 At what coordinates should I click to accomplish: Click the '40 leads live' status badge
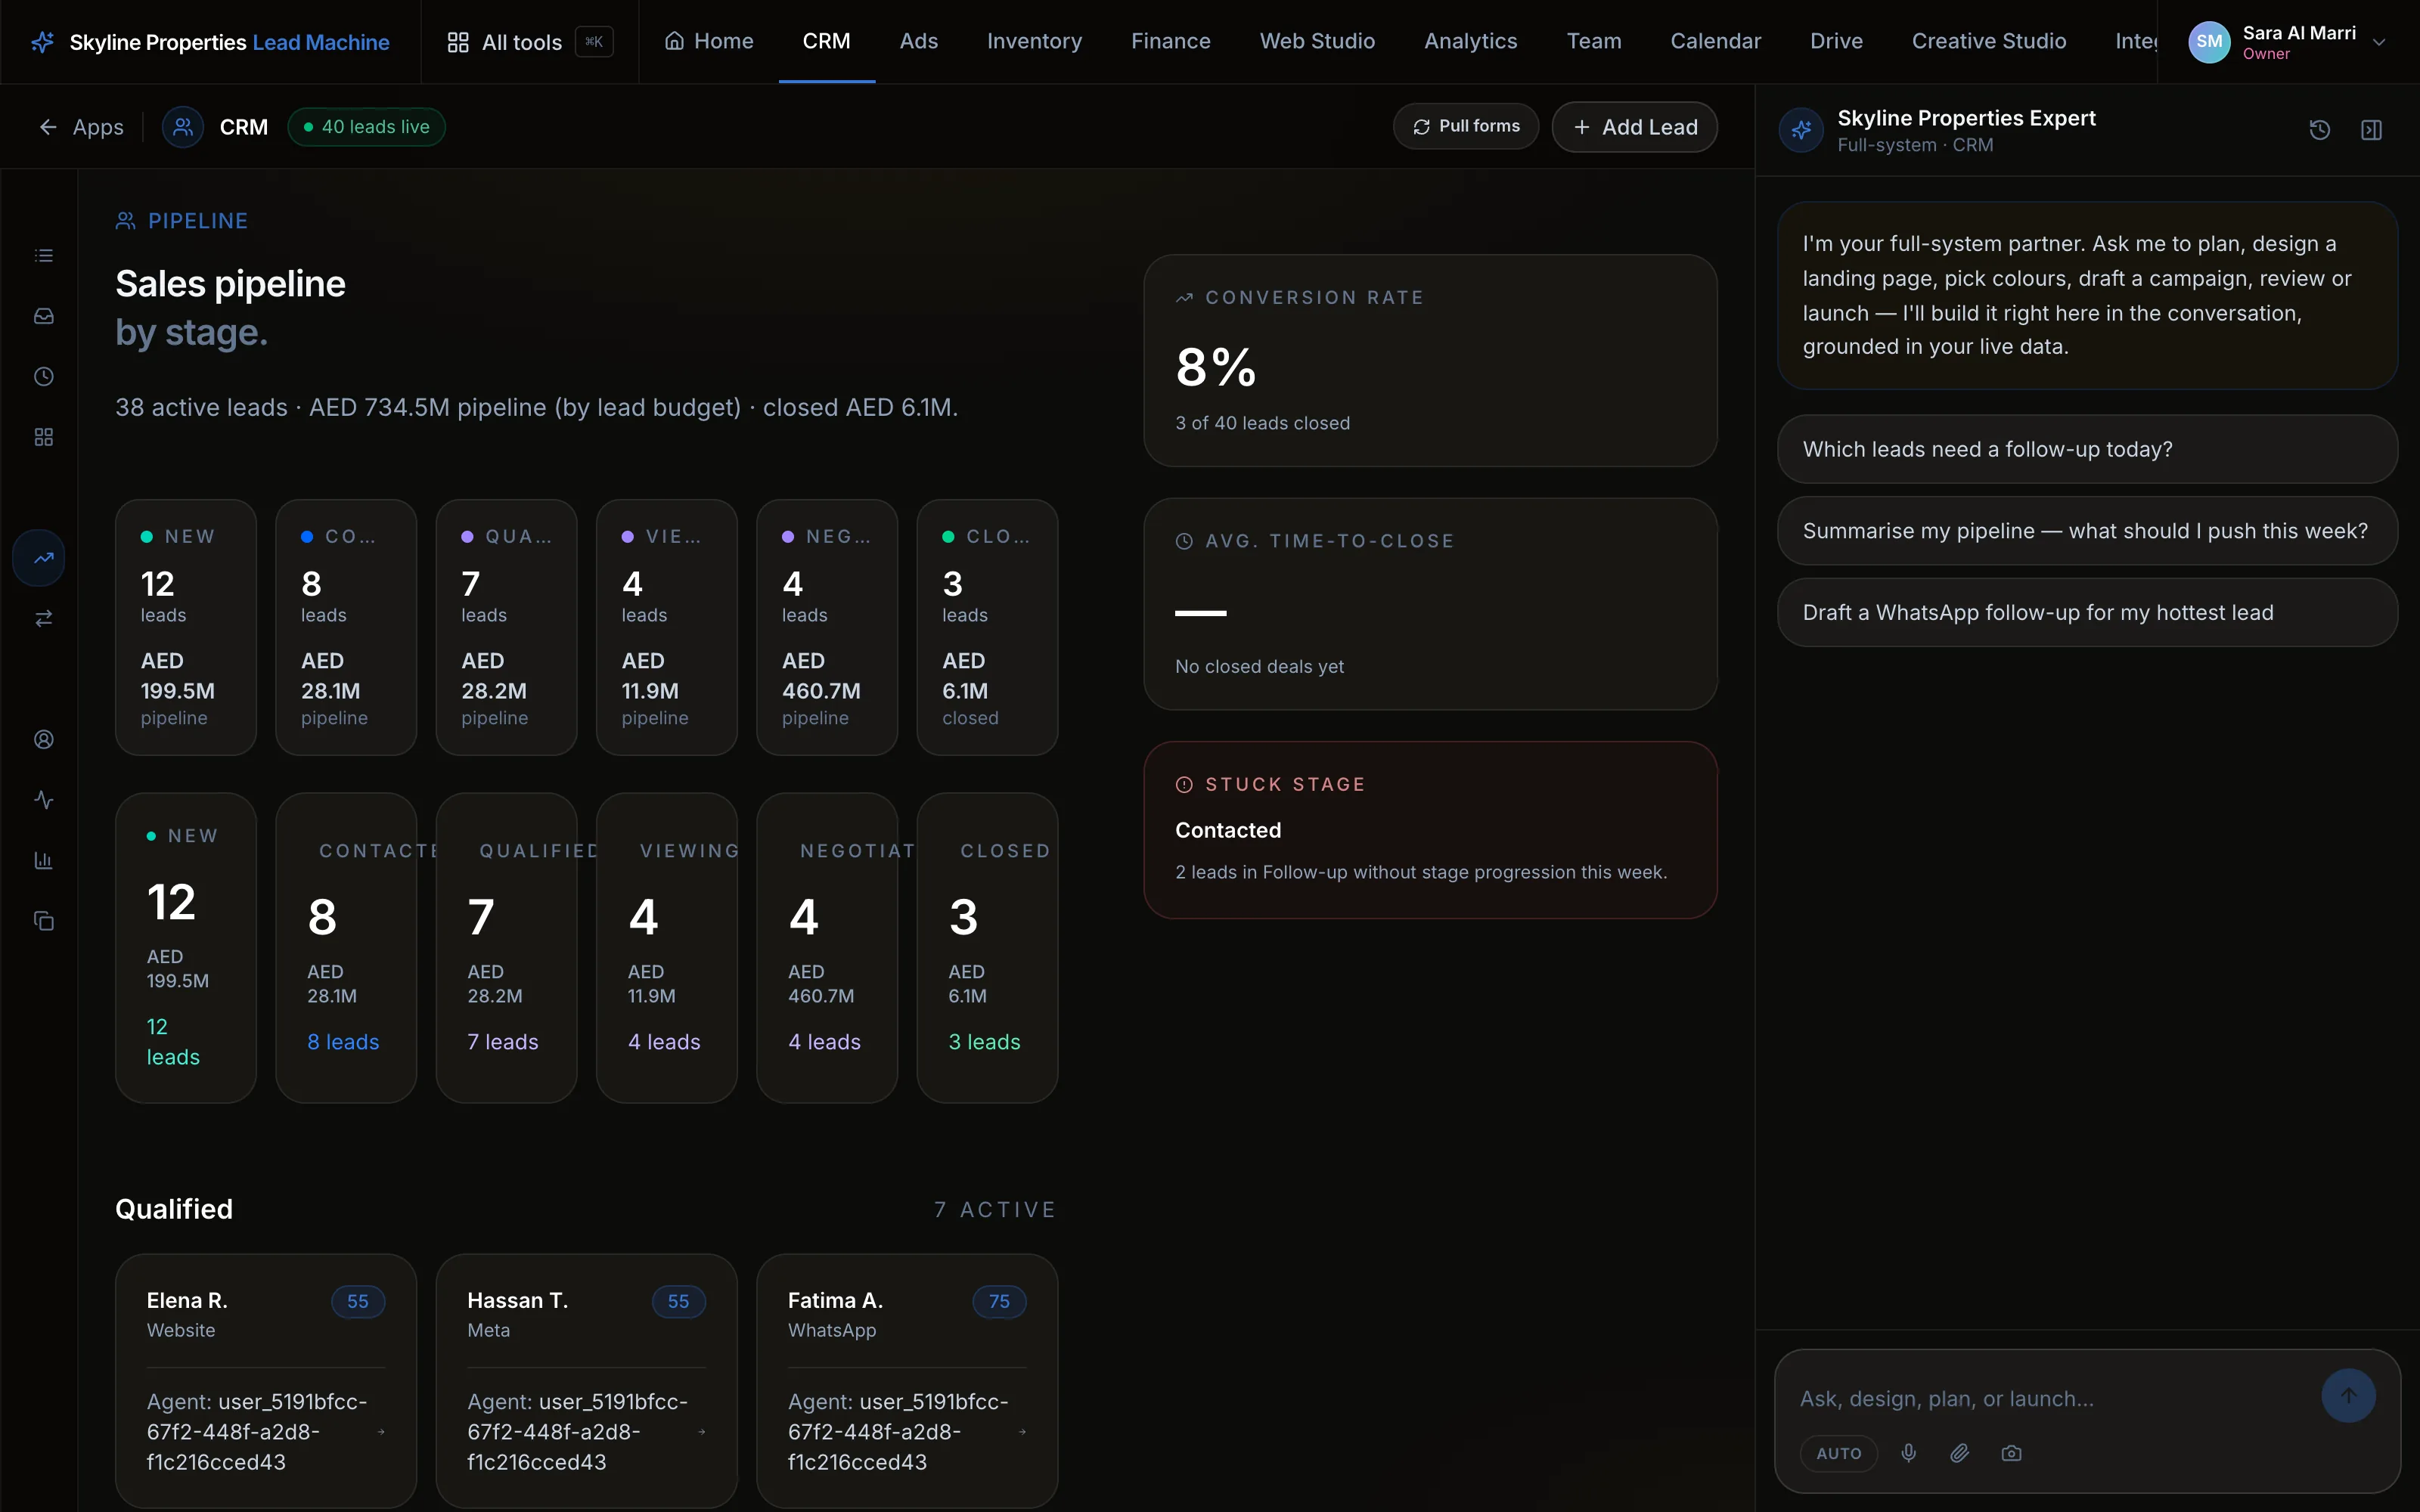[x=366, y=127]
